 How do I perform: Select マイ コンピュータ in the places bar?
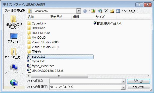tap(14, 70)
